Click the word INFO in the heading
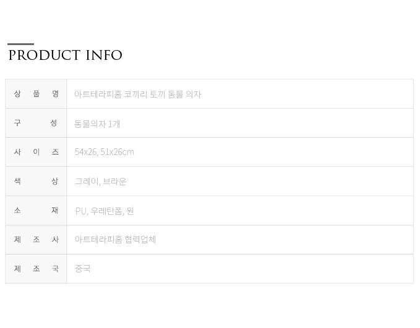 point(104,56)
